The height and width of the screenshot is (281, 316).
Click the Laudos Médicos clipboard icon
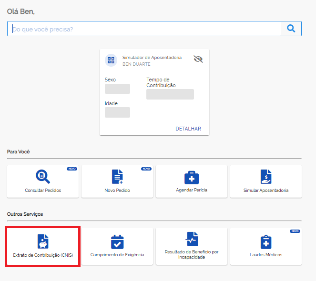[x=266, y=242]
